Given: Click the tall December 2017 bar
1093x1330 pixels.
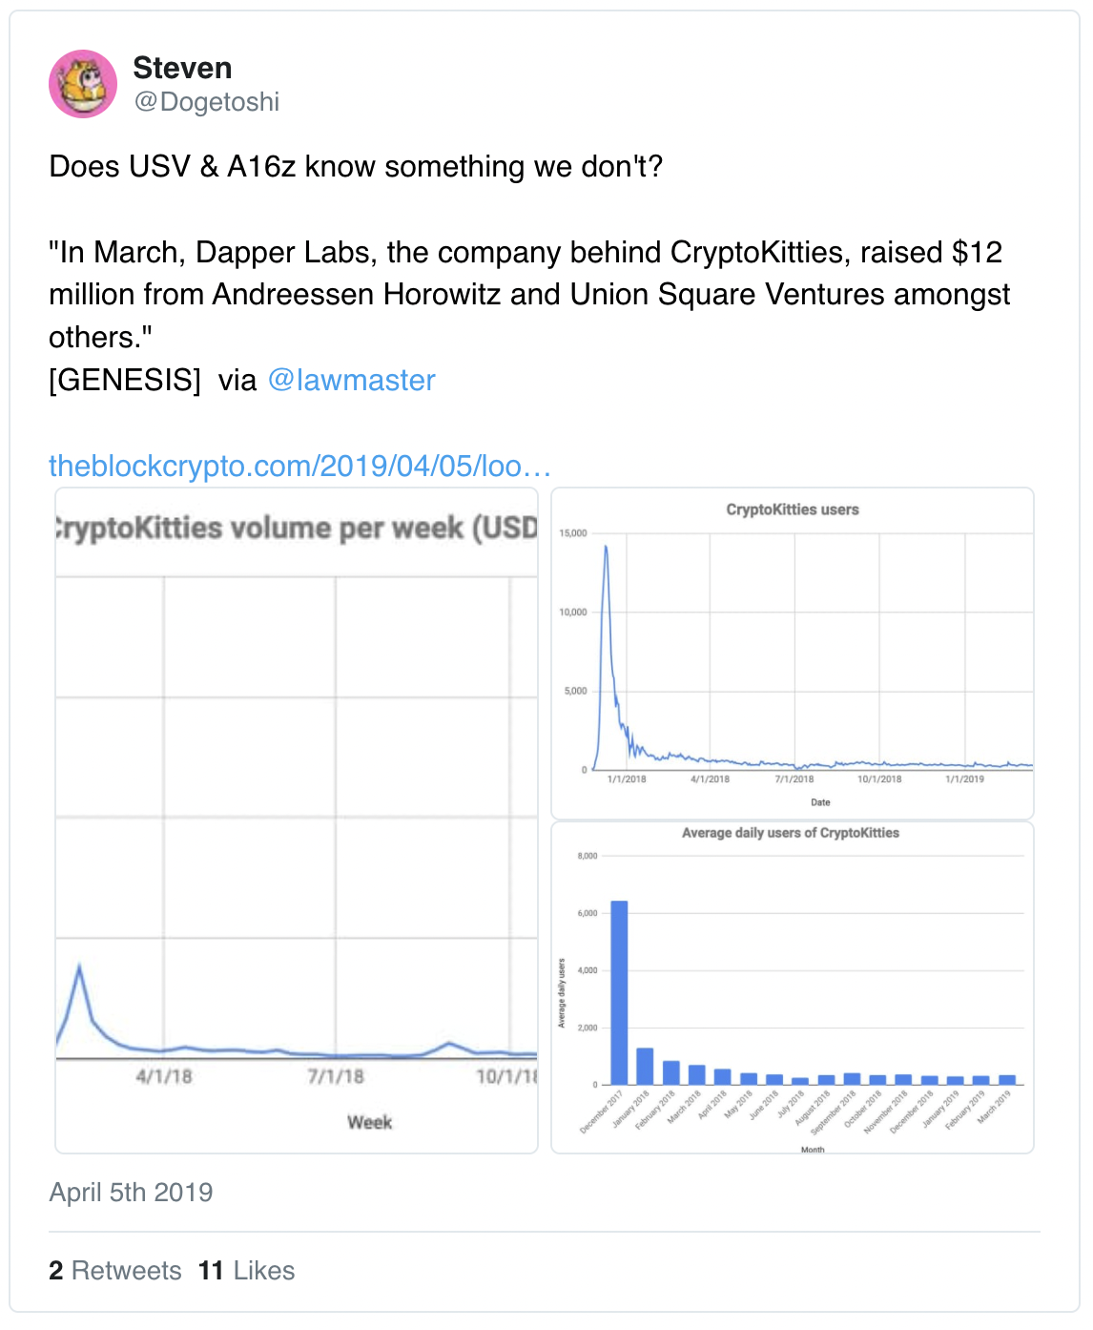Looking at the screenshot, I should [x=619, y=992].
